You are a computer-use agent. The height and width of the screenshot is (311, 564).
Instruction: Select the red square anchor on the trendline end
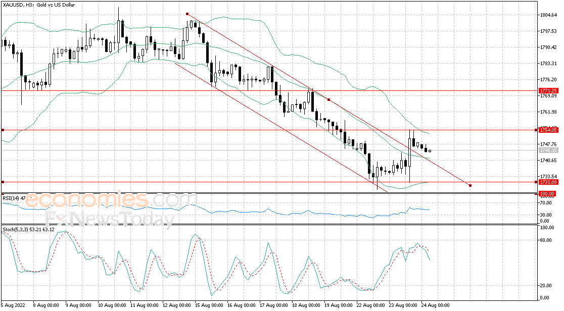click(470, 185)
